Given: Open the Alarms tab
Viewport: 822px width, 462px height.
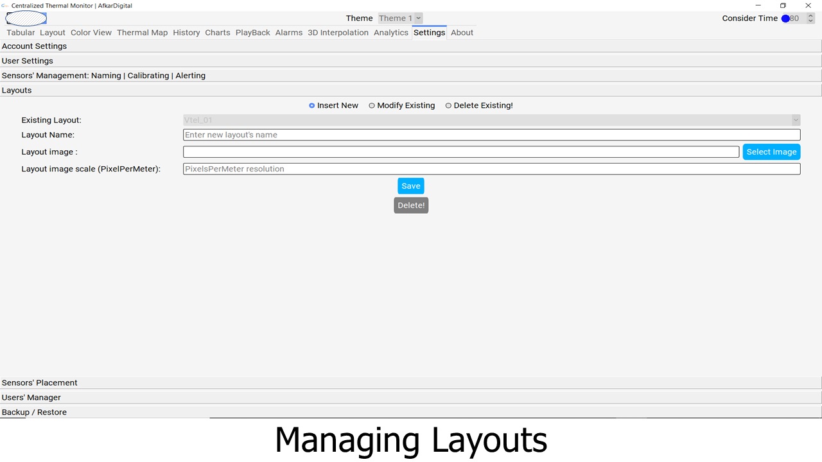Looking at the screenshot, I should [x=288, y=33].
